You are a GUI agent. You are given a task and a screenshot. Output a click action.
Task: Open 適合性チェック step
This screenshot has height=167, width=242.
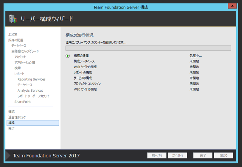click(17, 117)
